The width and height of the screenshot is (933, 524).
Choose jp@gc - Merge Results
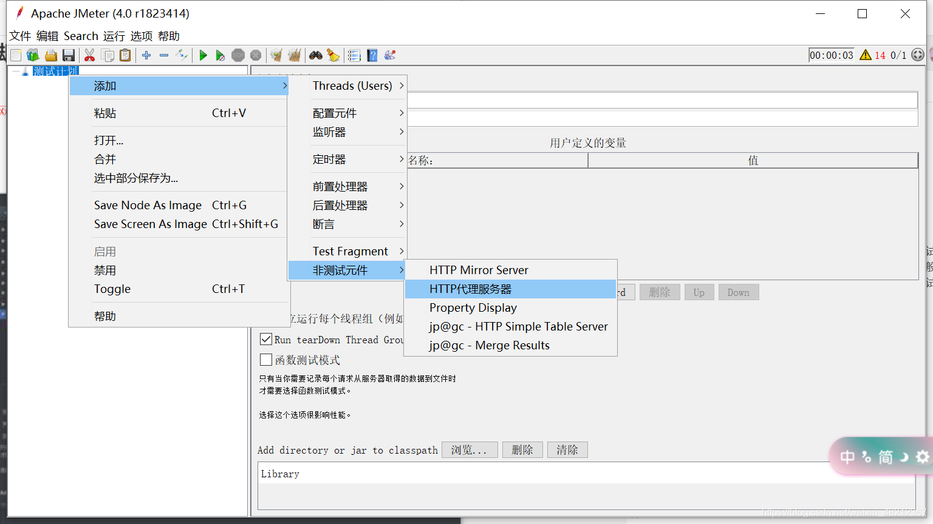(x=510, y=346)
